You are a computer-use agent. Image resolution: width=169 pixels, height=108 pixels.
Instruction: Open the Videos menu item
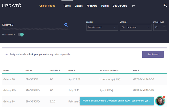(x=79, y=6)
